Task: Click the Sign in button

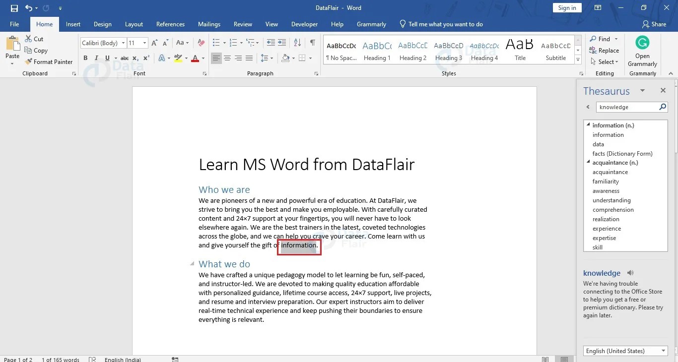Action: (567, 7)
